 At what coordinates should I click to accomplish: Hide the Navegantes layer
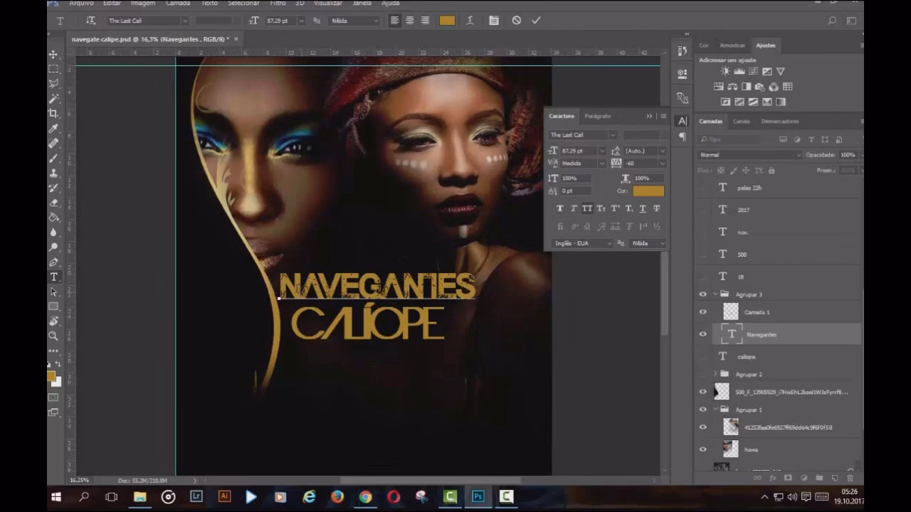point(703,334)
